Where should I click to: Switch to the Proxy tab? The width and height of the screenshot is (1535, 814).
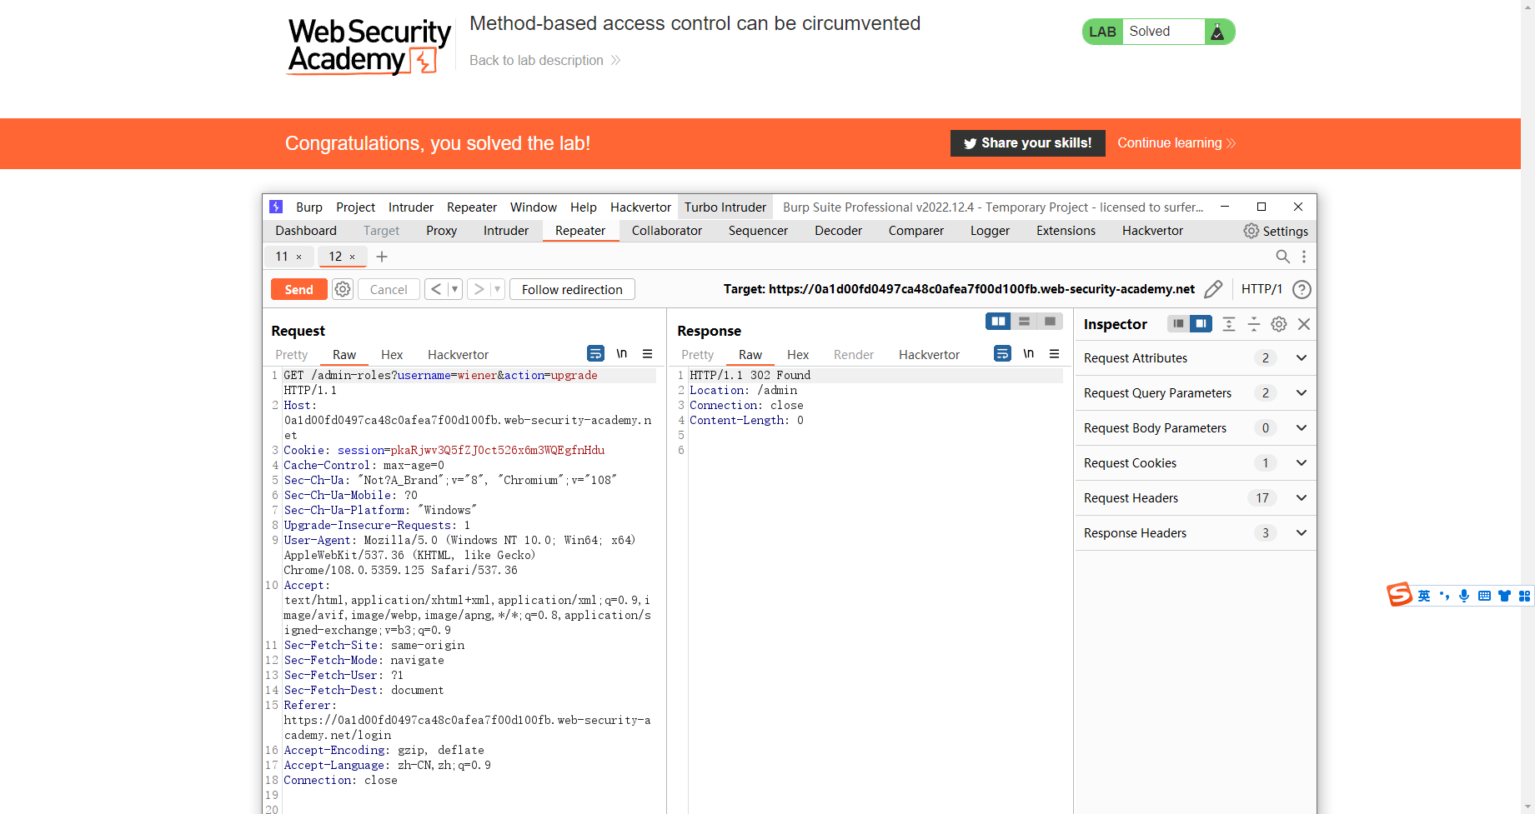point(441,231)
